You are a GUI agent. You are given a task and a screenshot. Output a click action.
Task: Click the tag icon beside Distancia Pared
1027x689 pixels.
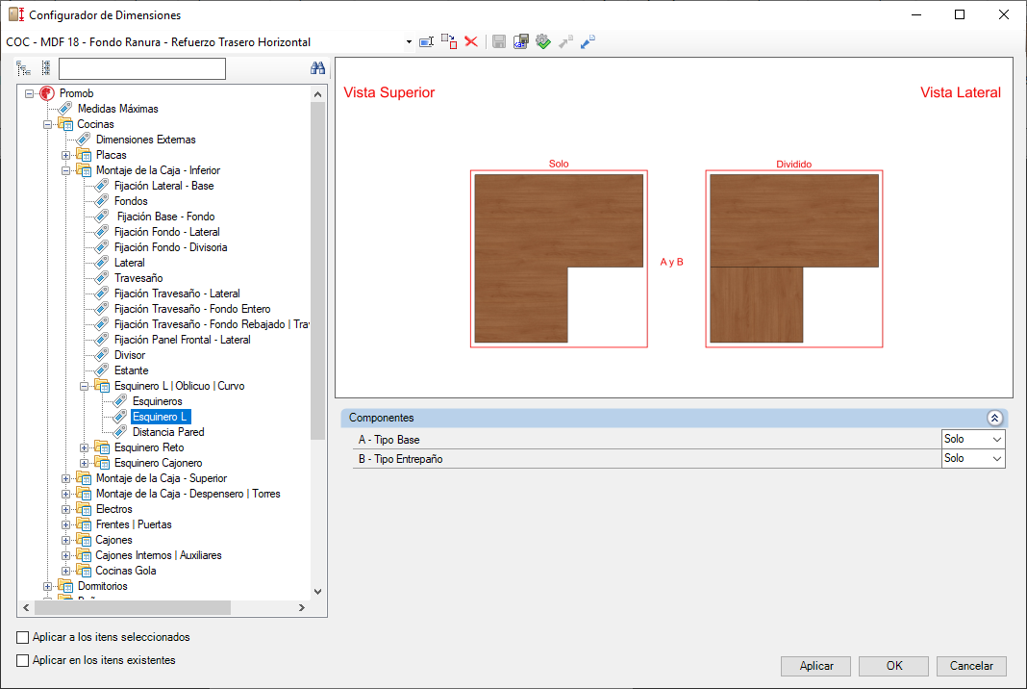click(120, 432)
